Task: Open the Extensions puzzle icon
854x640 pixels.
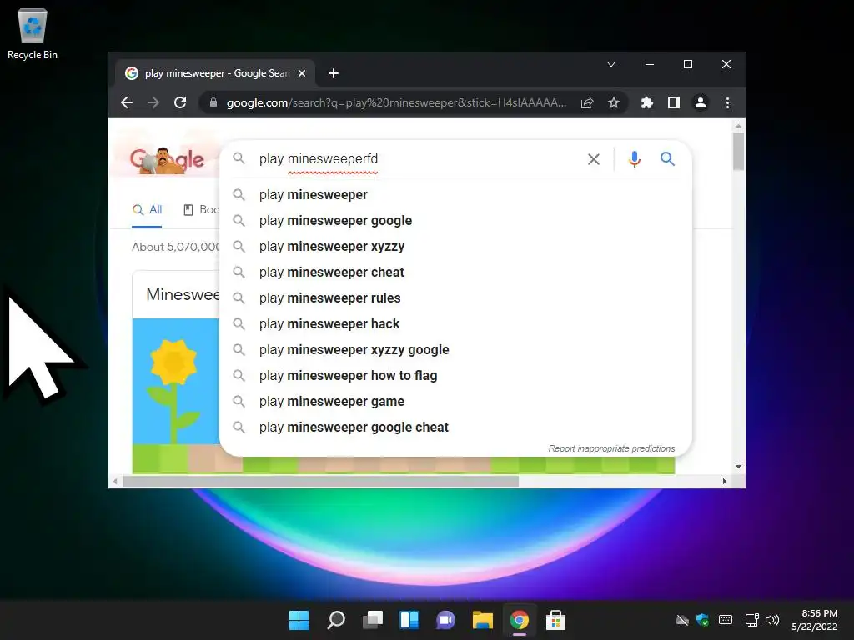Action: tap(646, 102)
